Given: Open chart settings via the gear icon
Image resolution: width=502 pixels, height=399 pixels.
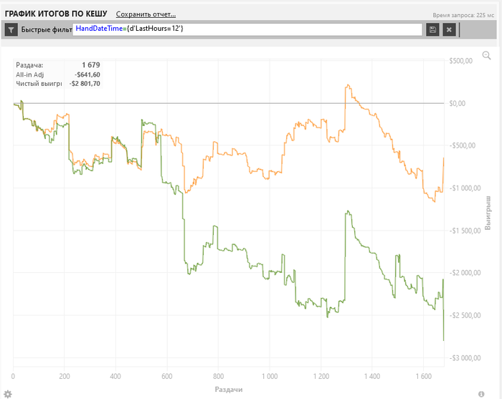Looking at the screenshot, I should click(x=8, y=394).
